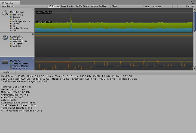Toggle the Physics color swatch

(11, 19)
